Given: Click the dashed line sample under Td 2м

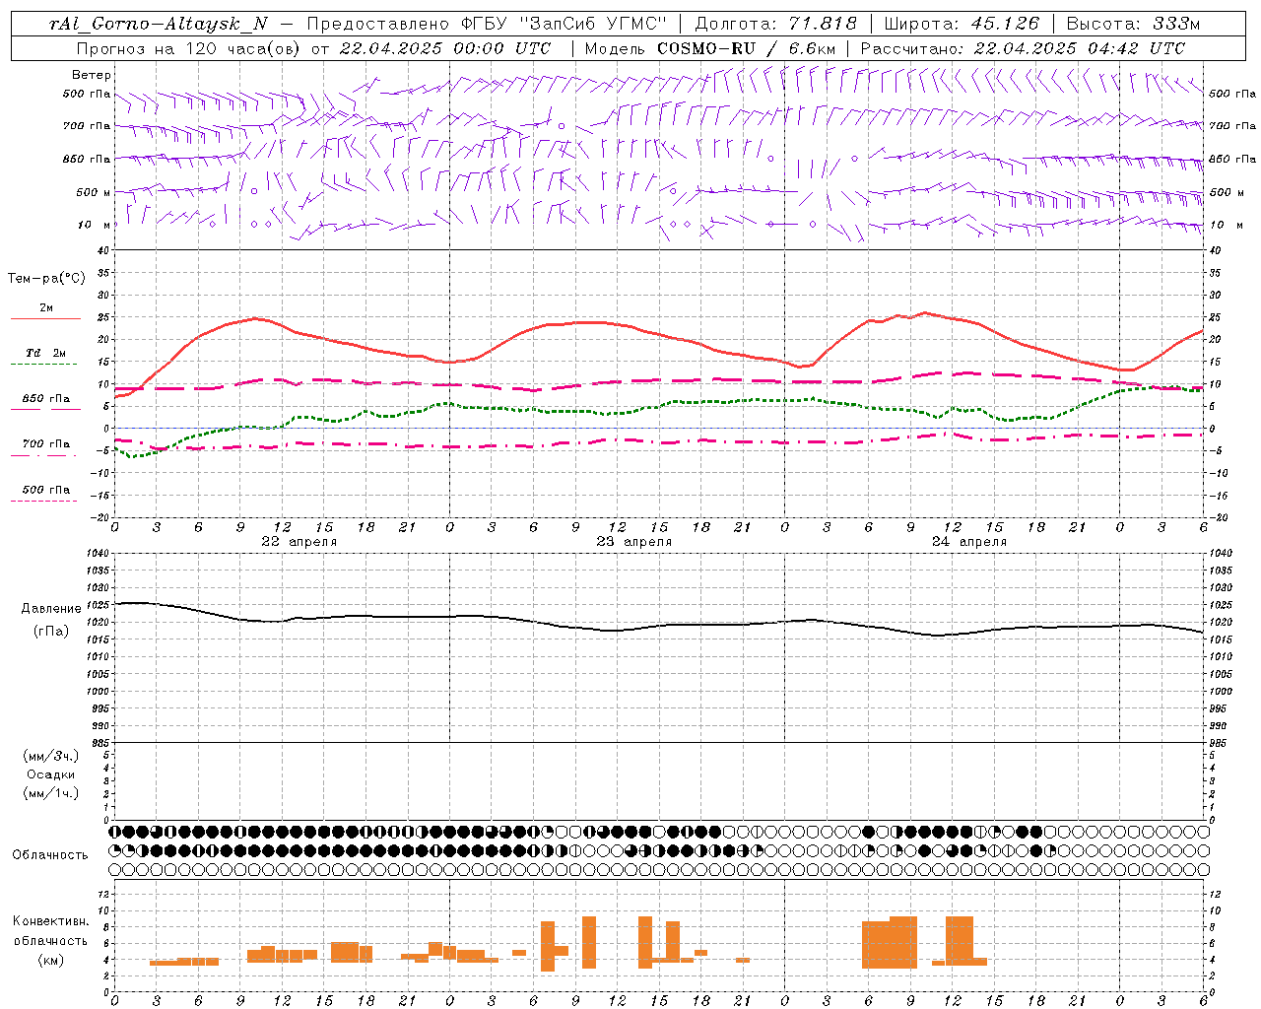Looking at the screenshot, I should (x=45, y=364).
